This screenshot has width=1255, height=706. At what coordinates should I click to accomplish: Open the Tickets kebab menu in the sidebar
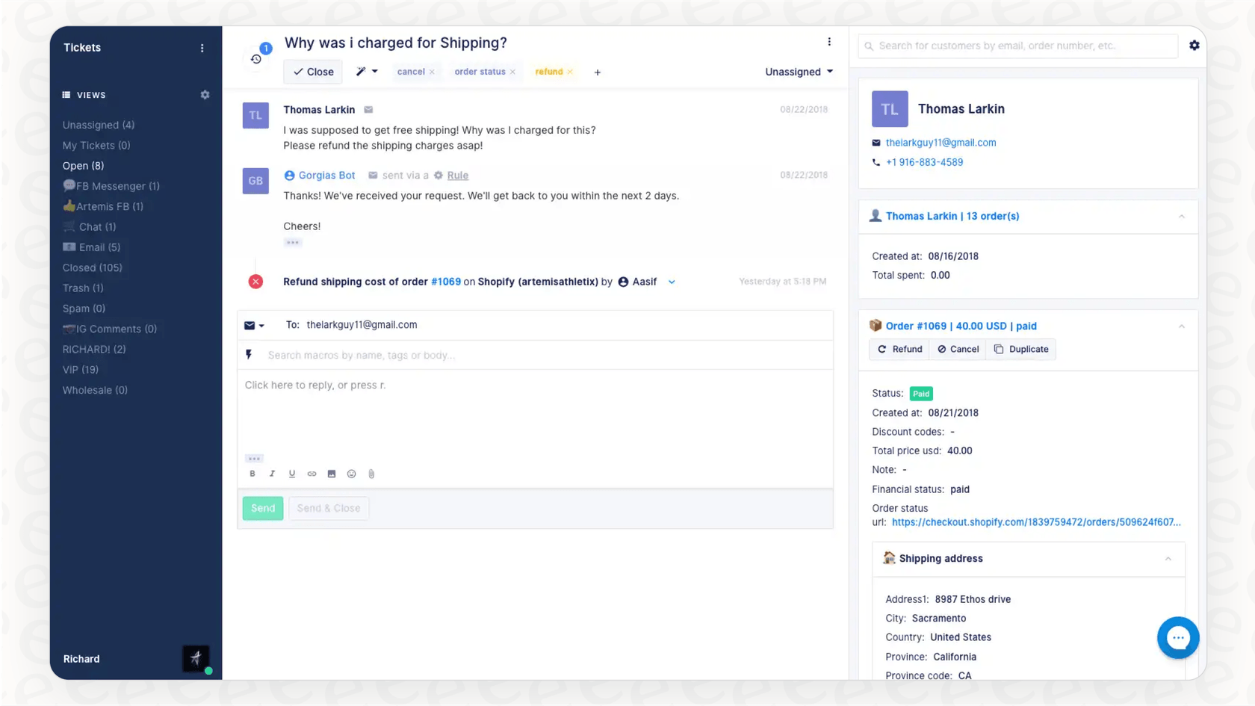[202, 47]
